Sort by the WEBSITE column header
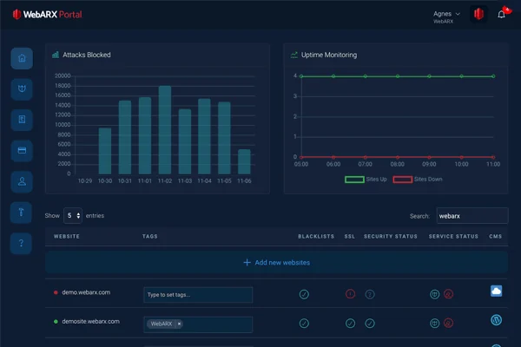 tap(67, 237)
